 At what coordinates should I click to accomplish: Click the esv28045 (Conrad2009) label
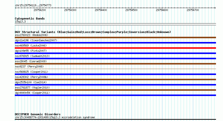point(31,61)
